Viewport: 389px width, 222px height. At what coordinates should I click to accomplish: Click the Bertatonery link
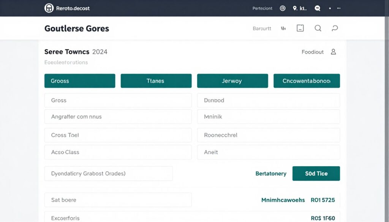click(271, 173)
